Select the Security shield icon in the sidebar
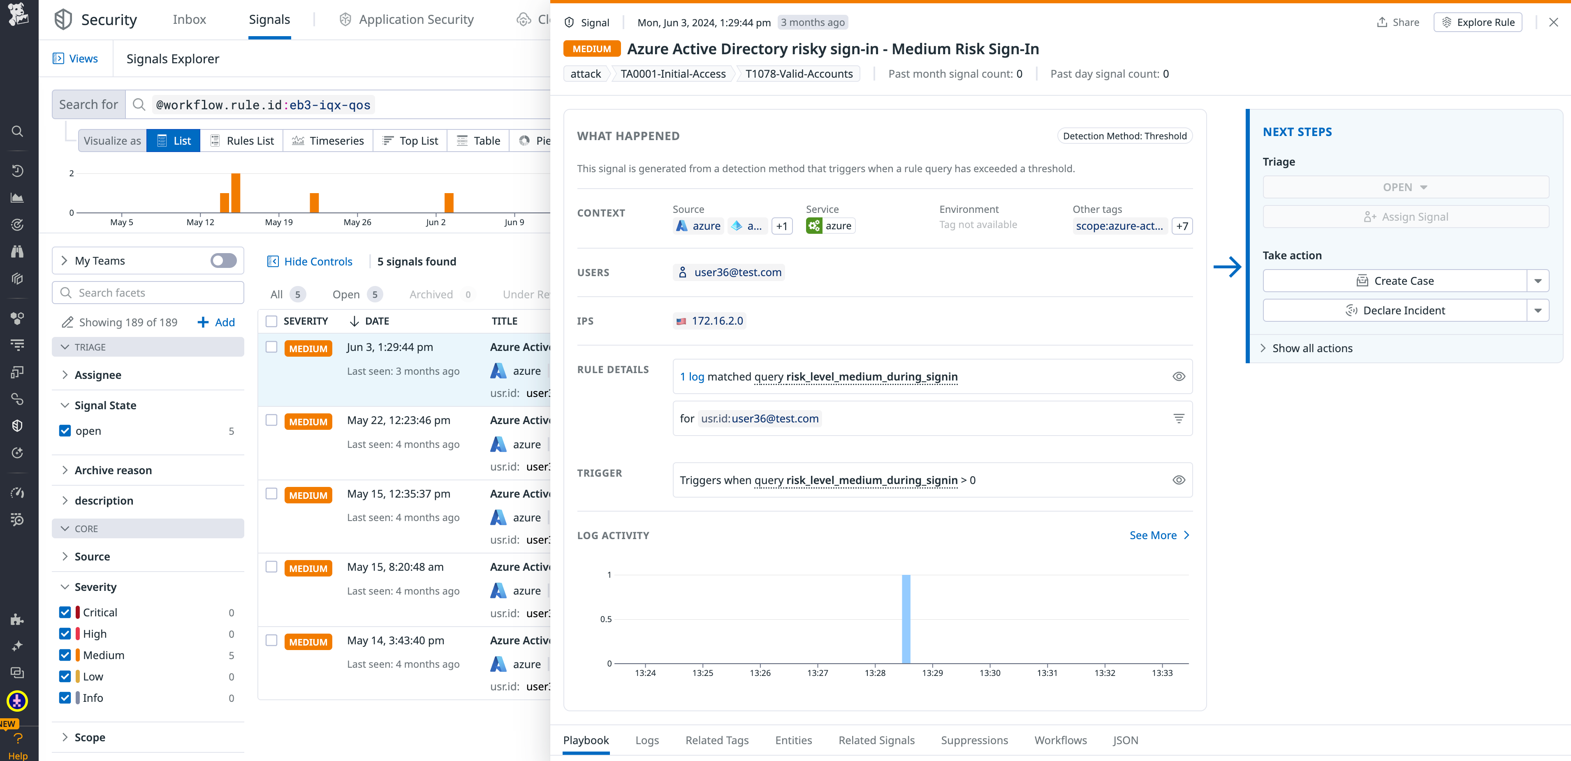This screenshot has height=761, width=1571. (17, 425)
